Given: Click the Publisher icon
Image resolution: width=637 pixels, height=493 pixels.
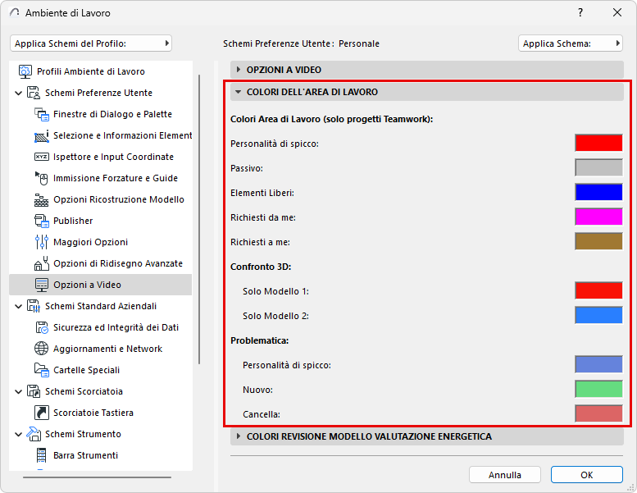Looking at the screenshot, I should click(x=42, y=221).
